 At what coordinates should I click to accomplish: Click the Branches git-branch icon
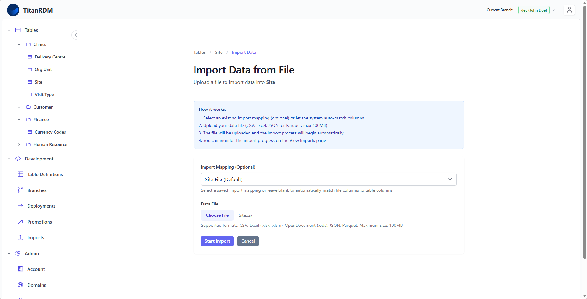click(20, 190)
